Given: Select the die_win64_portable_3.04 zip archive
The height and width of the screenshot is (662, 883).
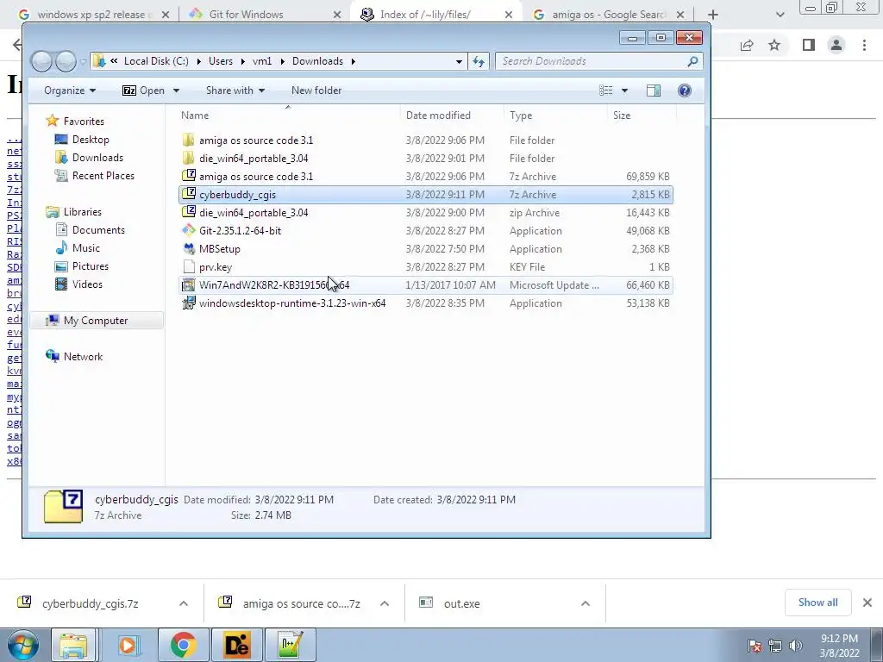Looking at the screenshot, I should (x=425, y=213).
